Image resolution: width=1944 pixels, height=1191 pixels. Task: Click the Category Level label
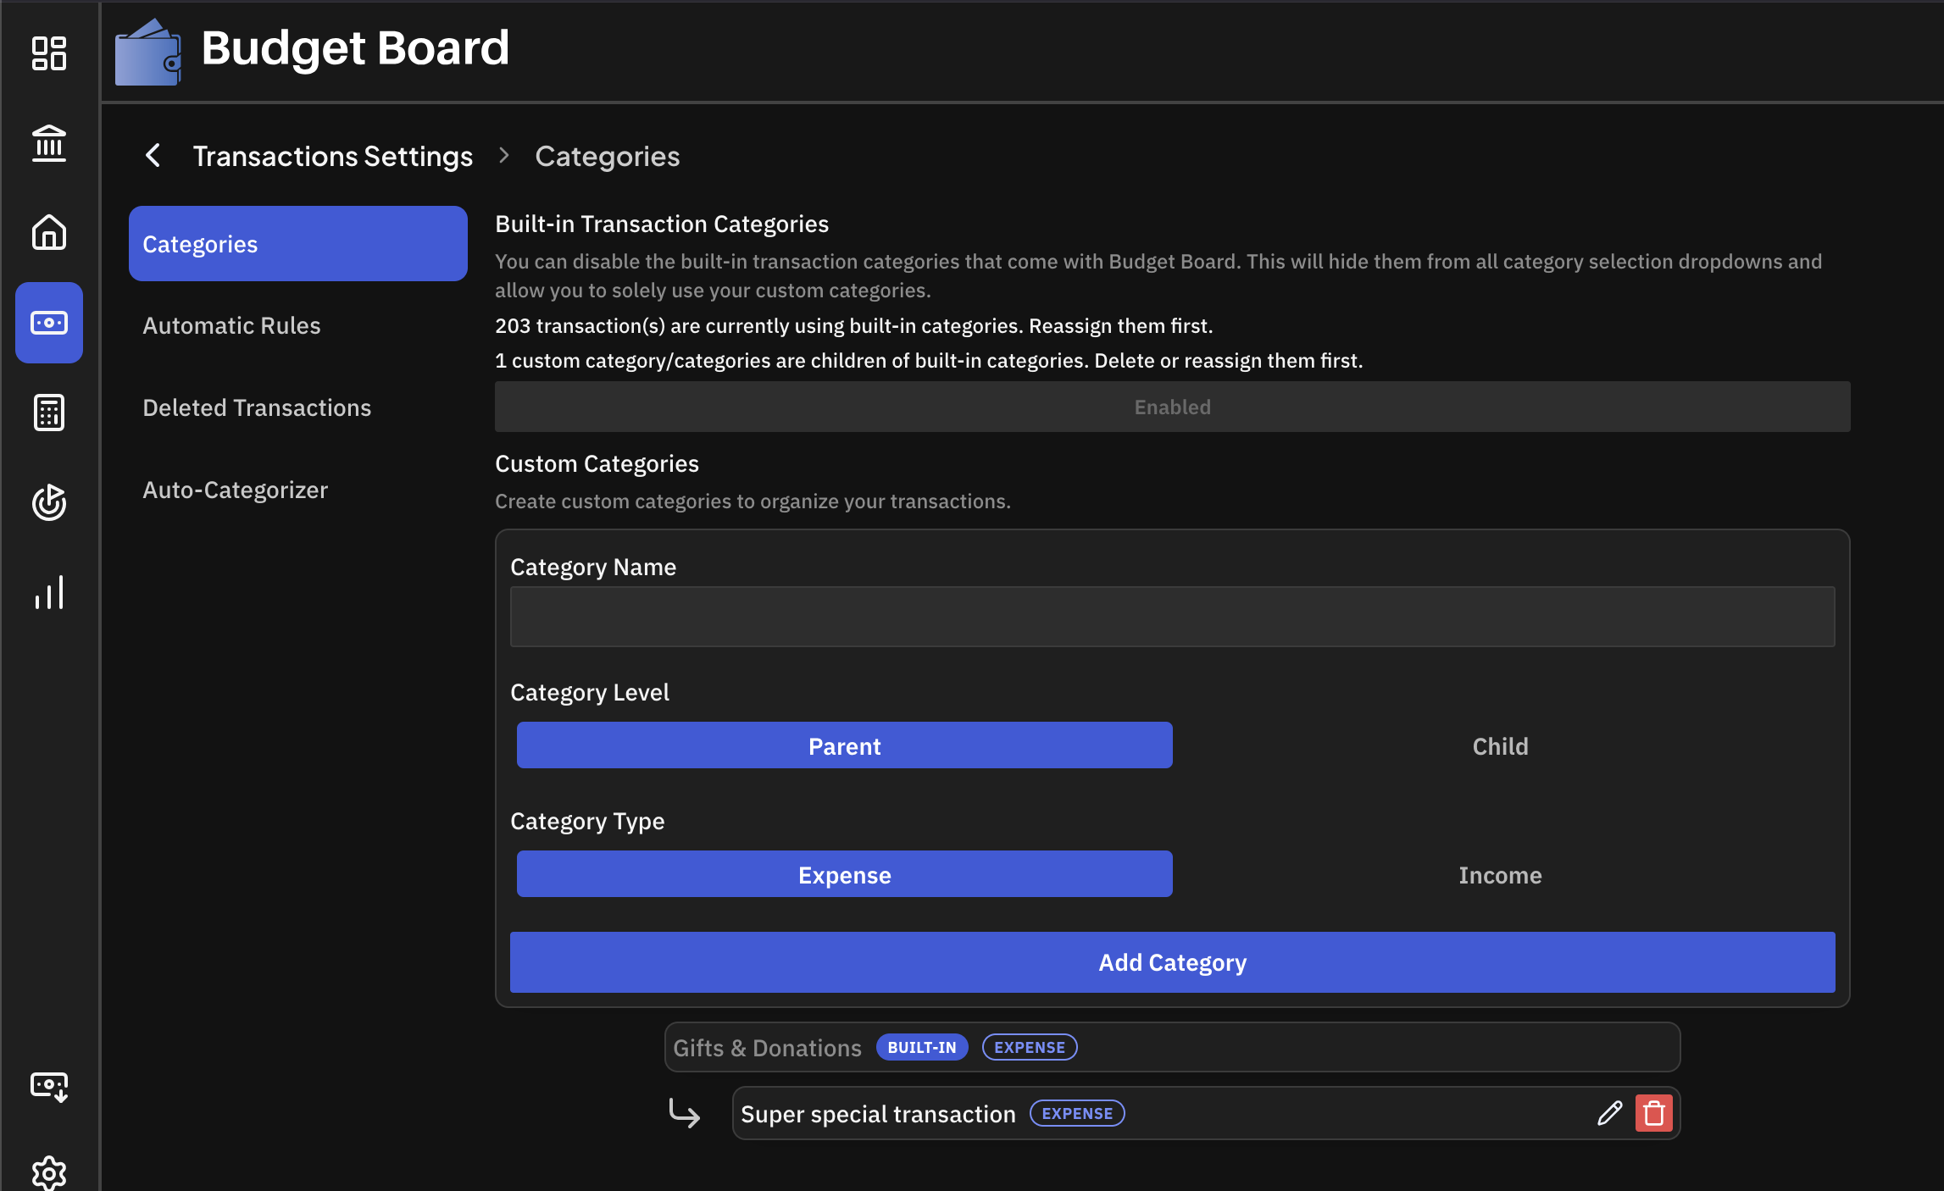click(x=590, y=692)
